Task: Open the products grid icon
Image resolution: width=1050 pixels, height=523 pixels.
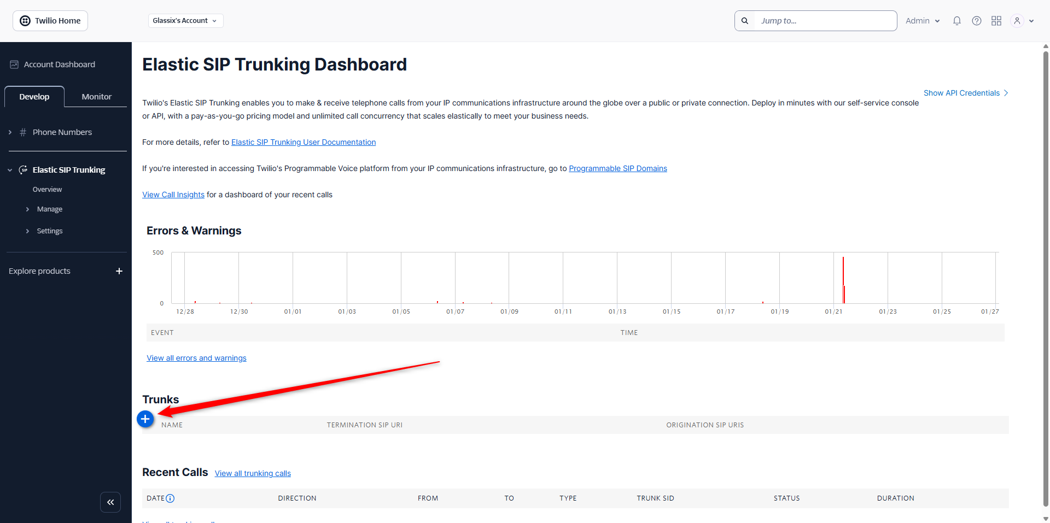Action: point(996,21)
